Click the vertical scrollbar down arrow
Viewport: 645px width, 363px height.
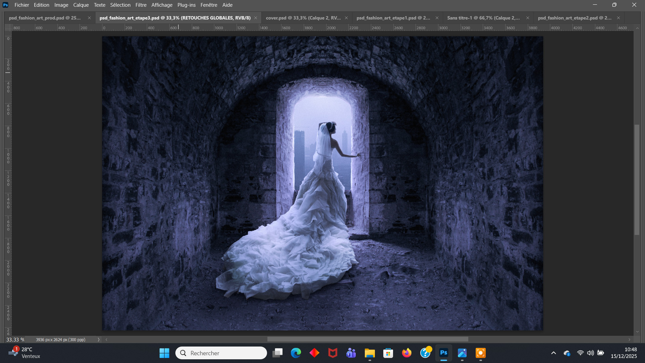point(637,332)
